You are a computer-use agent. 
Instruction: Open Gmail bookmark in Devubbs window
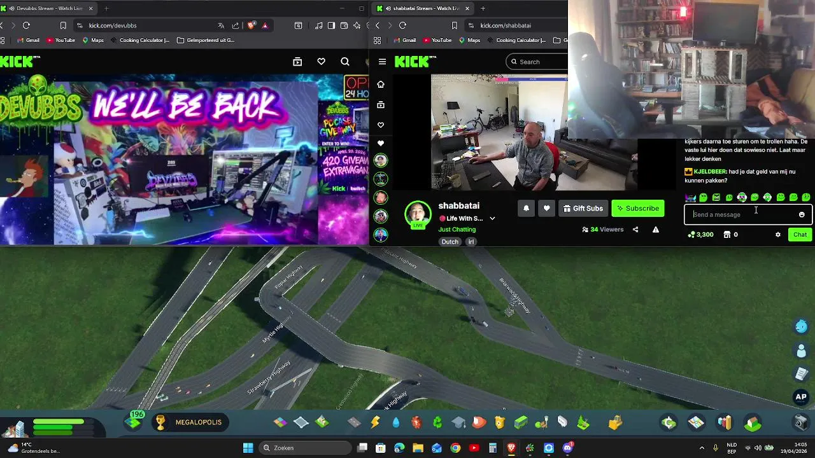coord(28,40)
